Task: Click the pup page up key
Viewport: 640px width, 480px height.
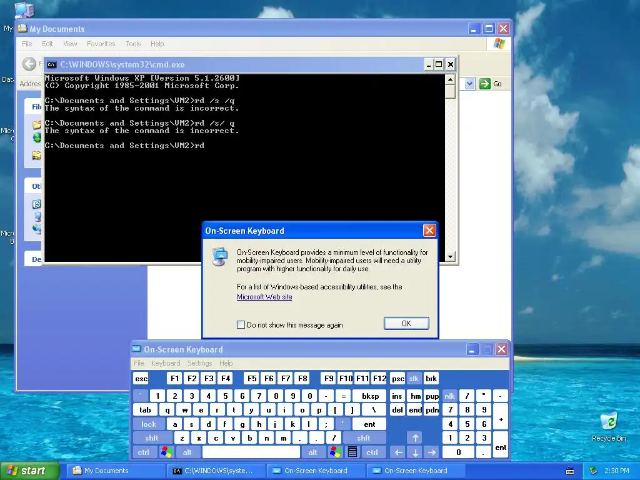Action: pyautogui.click(x=431, y=396)
